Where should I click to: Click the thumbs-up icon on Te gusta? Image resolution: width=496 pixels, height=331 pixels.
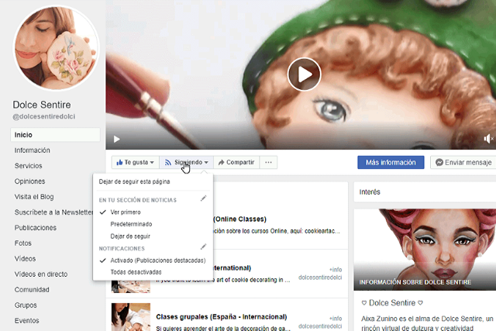119,162
